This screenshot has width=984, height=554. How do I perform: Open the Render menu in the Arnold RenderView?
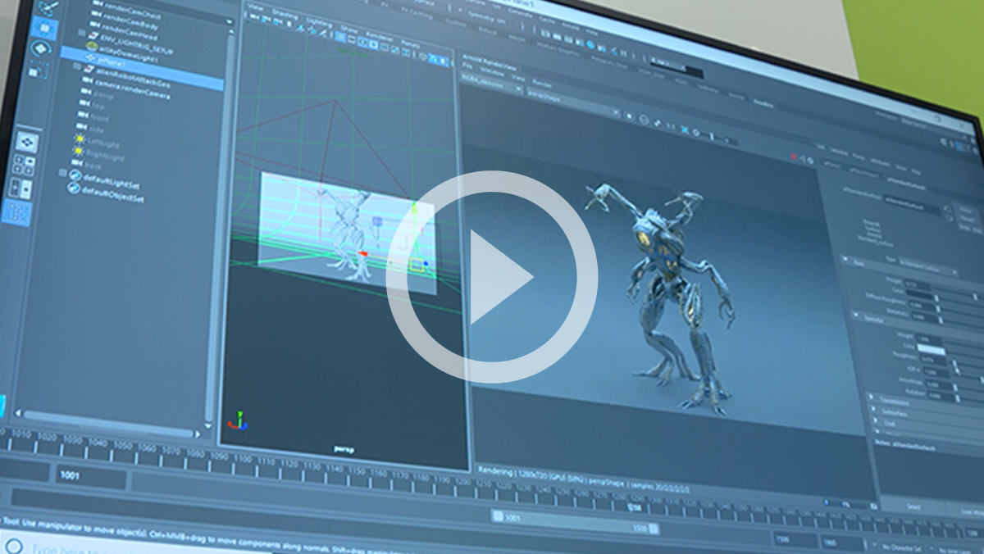coord(542,84)
